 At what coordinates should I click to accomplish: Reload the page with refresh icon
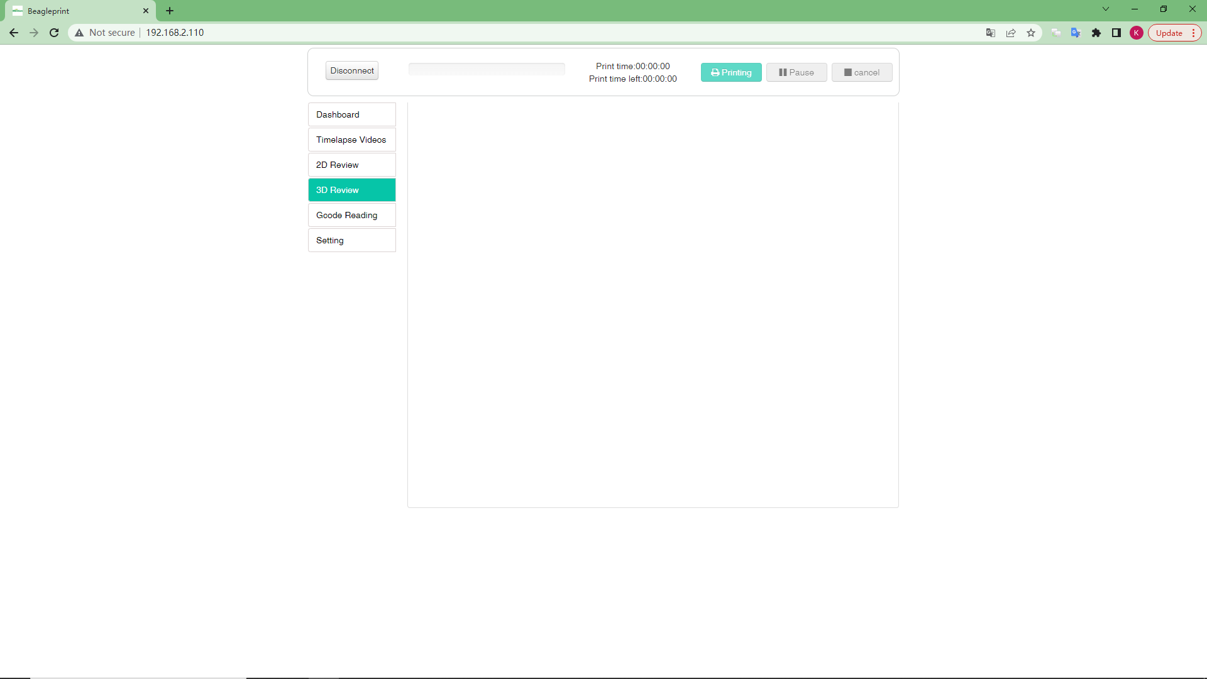click(x=54, y=33)
